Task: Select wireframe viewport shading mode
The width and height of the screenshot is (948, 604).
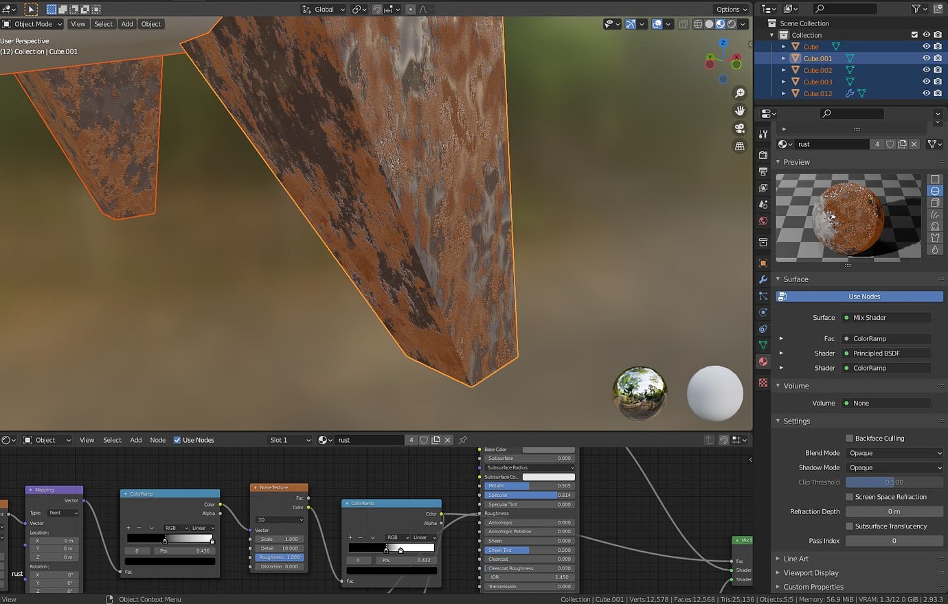Action: [x=698, y=24]
